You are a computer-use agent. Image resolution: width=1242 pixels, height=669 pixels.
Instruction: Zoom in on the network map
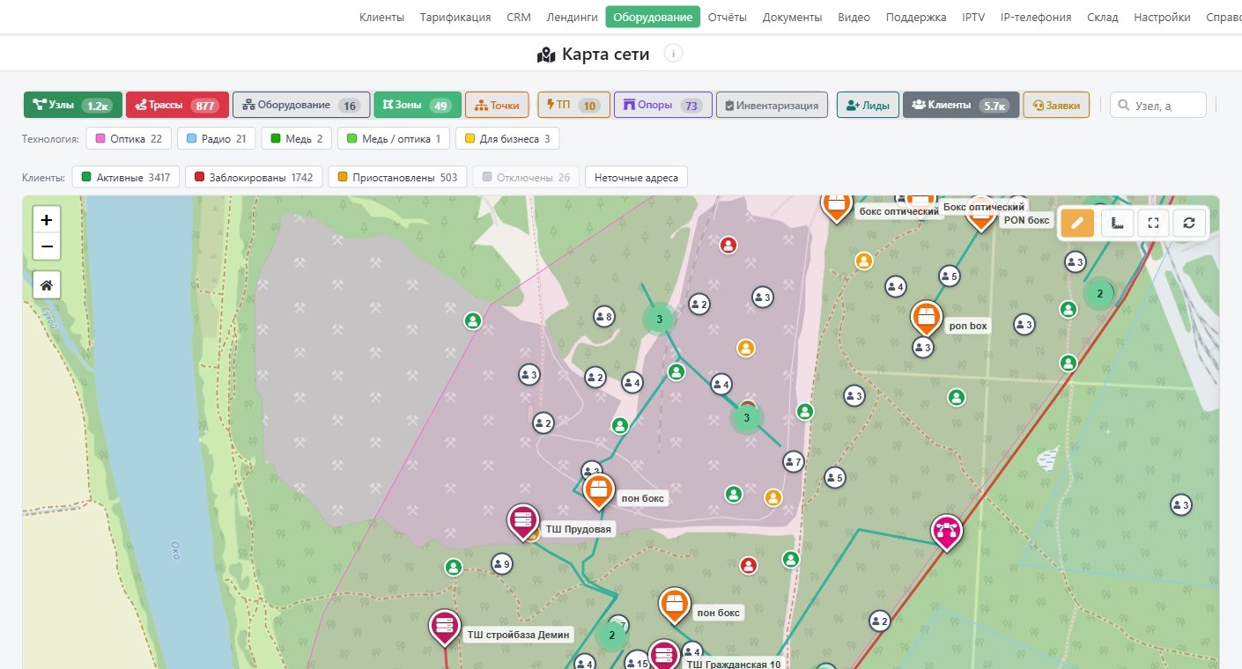(x=47, y=220)
